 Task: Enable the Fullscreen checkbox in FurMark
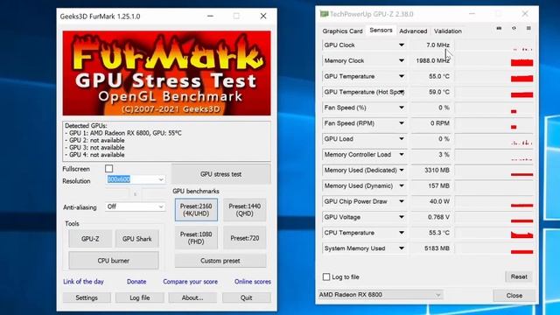pos(108,169)
